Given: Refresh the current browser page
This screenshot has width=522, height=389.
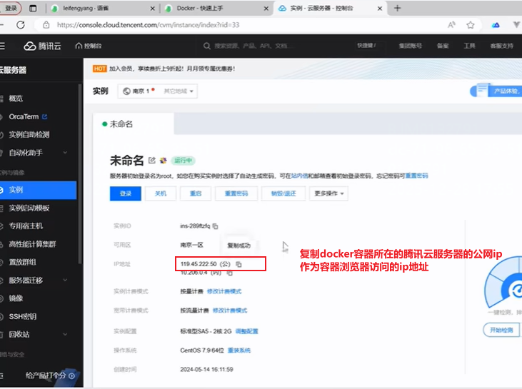Looking at the screenshot, I should click(21, 25).
